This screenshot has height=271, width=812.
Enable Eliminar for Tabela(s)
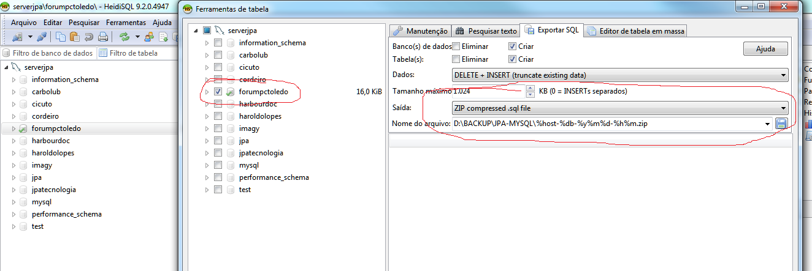click(x=456, y=59)
